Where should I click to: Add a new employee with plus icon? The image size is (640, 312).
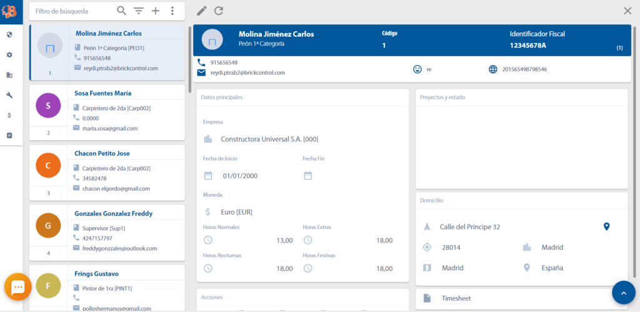click(x=156, y=11)
